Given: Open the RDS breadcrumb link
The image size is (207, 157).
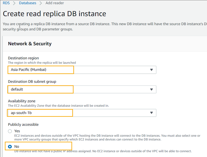Looking at the screenshot, I should coord(6,3).
